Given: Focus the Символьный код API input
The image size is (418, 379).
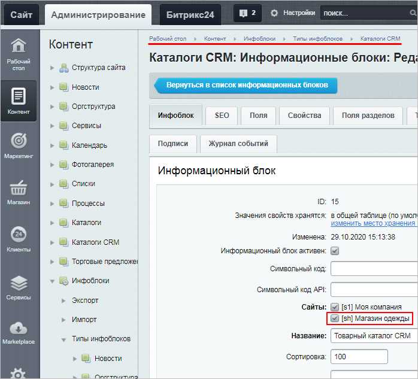Looking at the screenshot, I should tap(374, 289).
